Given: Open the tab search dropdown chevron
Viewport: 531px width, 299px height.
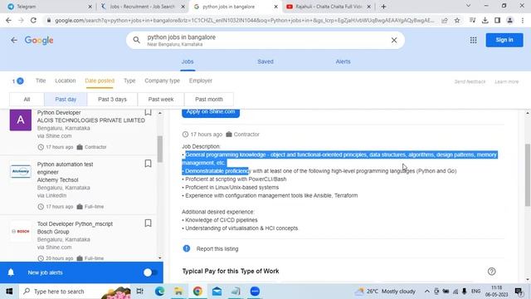Looking at the screenshot, I should [468, 6].
